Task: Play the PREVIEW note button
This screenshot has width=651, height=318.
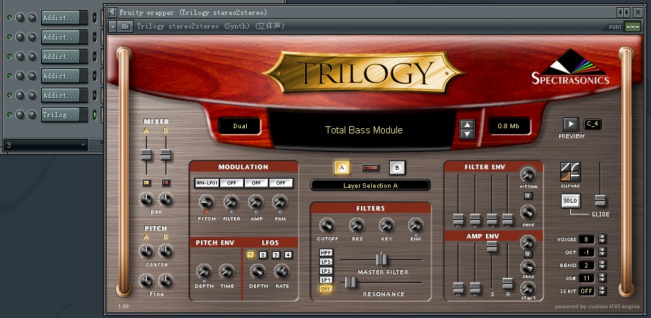Action: pos(571,124)
